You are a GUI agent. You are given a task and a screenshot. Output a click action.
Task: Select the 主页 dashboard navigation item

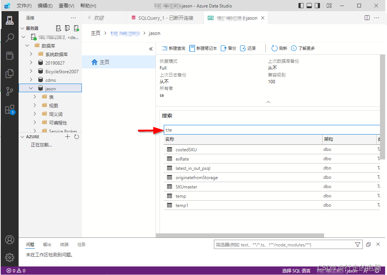[x=119, y=62]
